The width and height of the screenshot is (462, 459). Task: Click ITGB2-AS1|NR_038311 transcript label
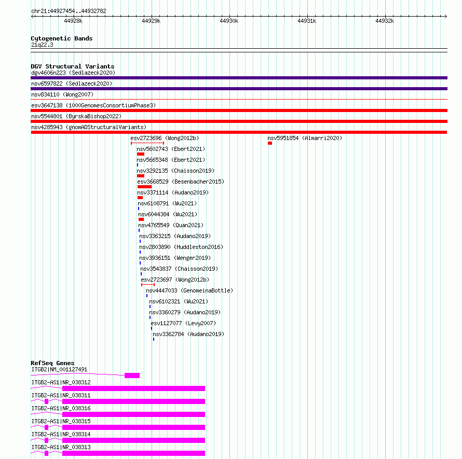pyautogui.click(x=61, y=395)
